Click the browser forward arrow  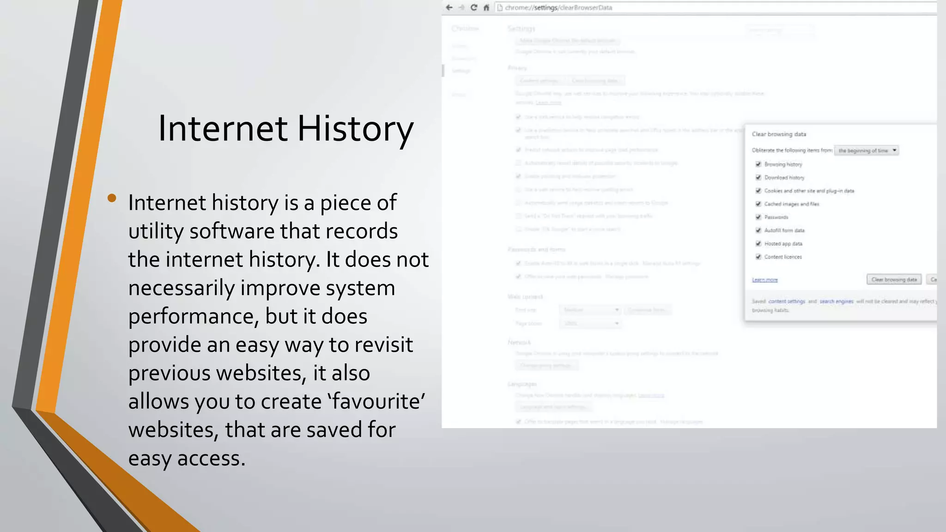[x=461, y=7]
